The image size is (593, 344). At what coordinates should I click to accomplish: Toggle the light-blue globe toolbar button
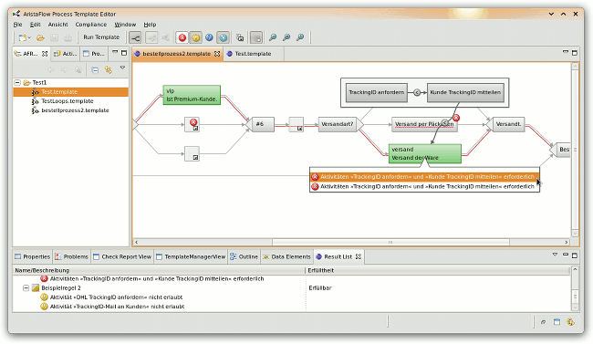pyautogui.click(x=224, y=37)
